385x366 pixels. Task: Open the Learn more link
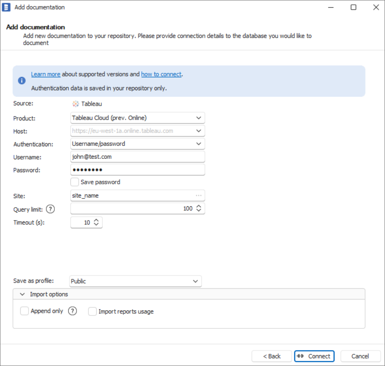(x=46, y=74)
